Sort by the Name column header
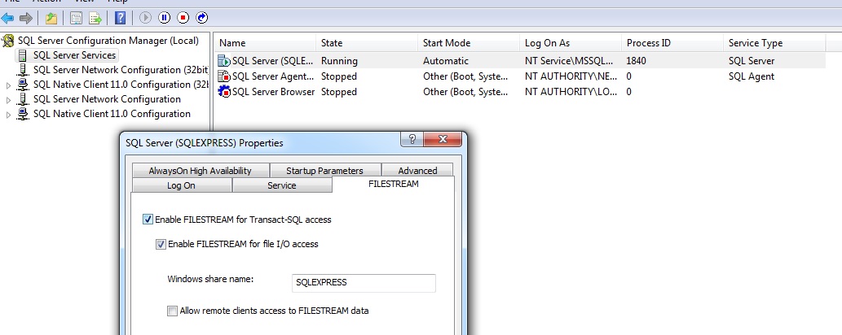The height and width of the screenshot is (335, 842). [265, 43]
